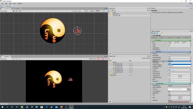Select the Logo object in Scene View
Screen dimensions: 193x109
coord(114,12)
